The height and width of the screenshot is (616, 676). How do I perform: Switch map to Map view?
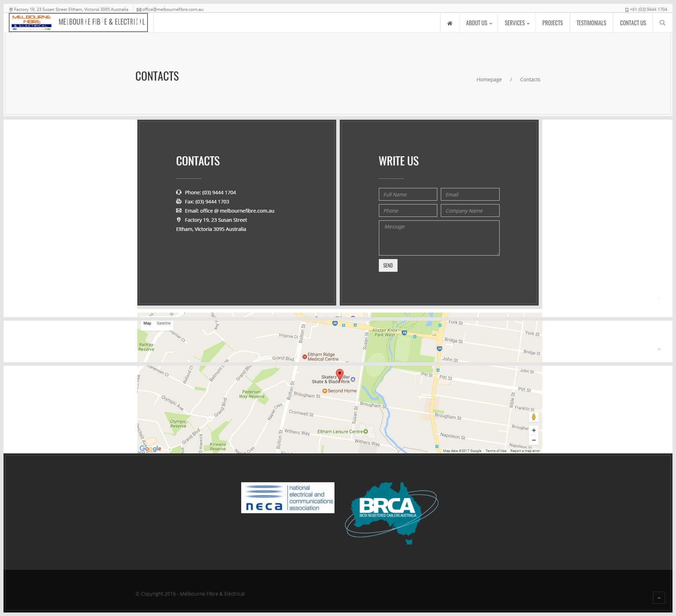[x=147, y=323]
